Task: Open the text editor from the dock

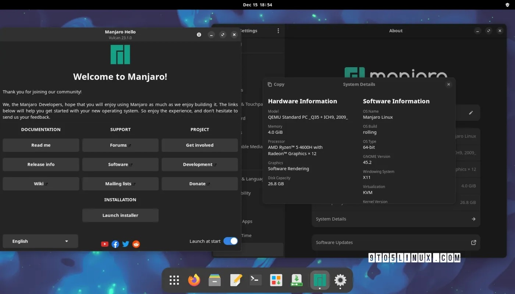Action: [x=236, y=280]
